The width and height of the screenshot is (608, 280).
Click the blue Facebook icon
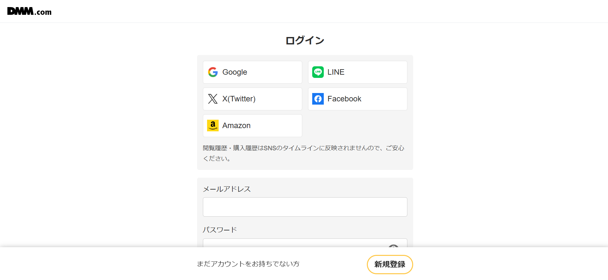(318, 99)
